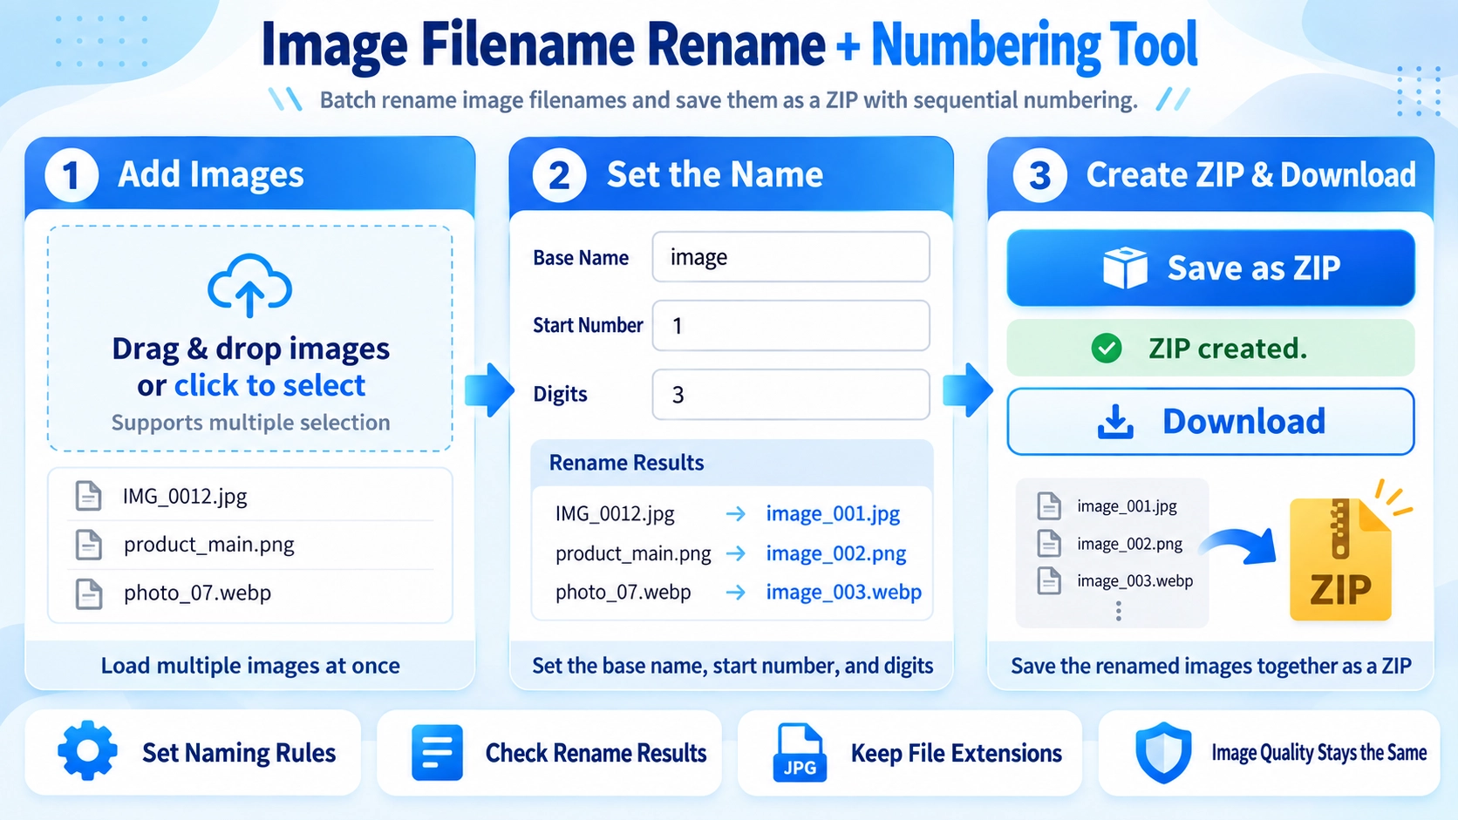Click the Supports multiple selection text
This screenshot has width=1458, height=820.
coord(250,423)
